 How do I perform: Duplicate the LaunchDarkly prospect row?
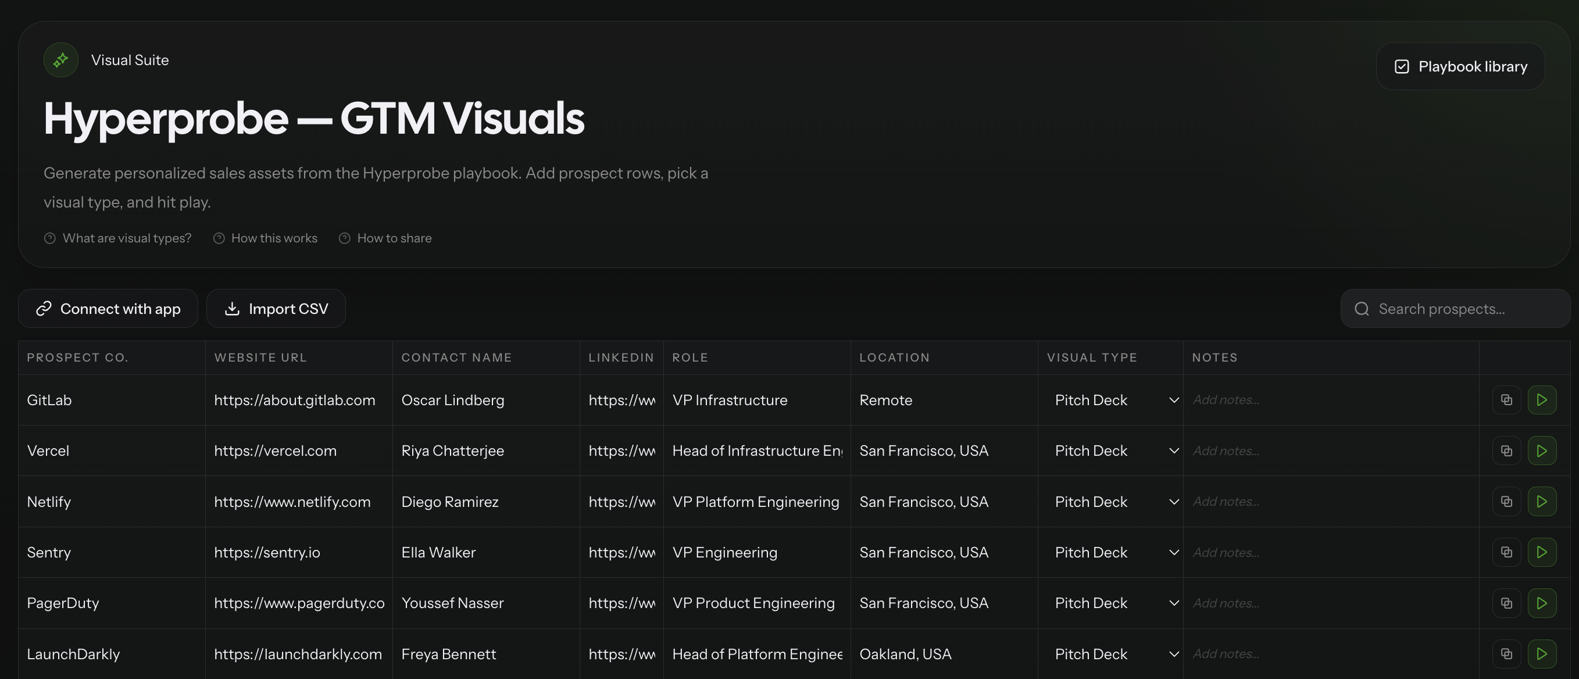(1506, 655)
